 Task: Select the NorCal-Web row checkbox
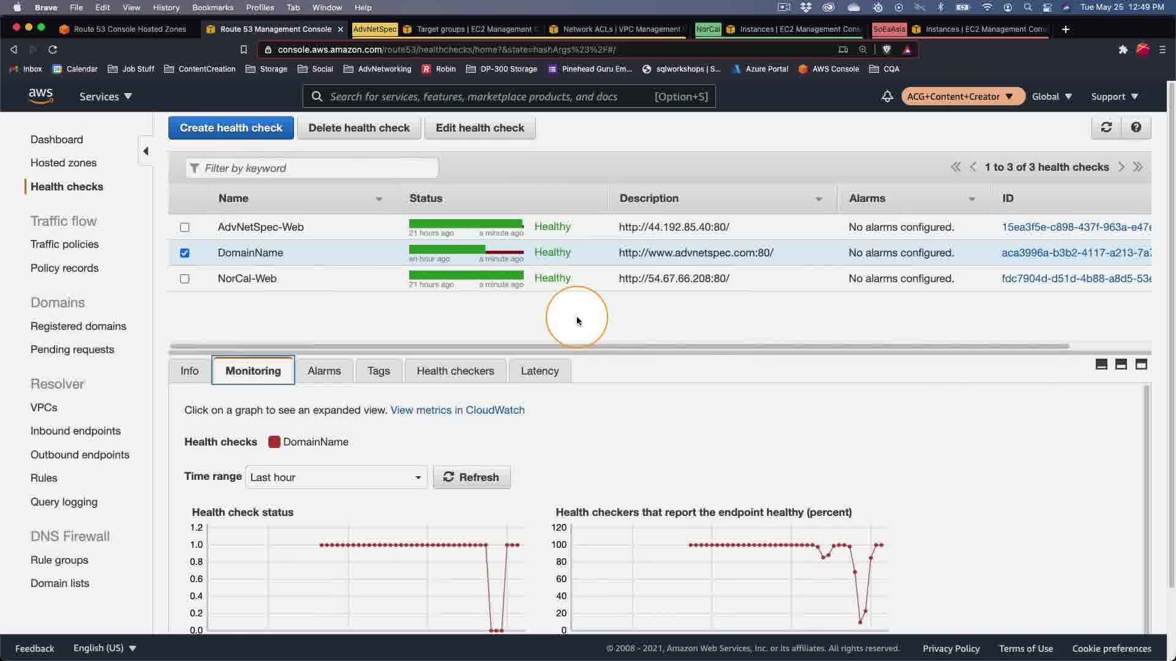point(184,278)
